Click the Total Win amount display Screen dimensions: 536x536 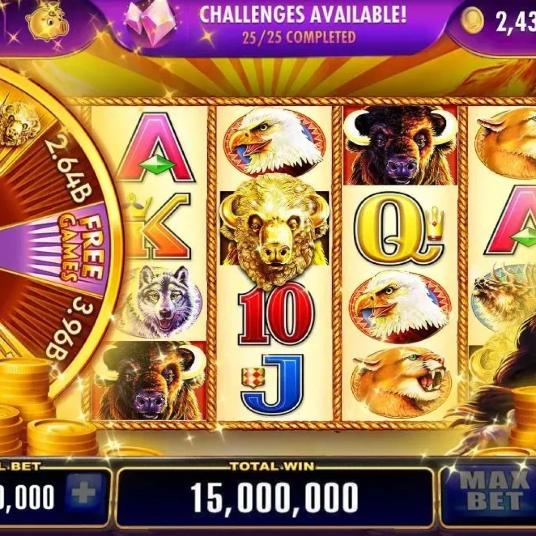coord(274,497)
